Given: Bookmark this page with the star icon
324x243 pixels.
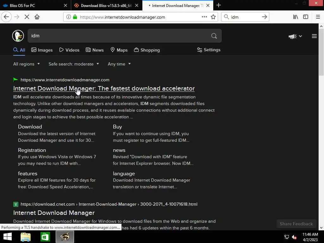Looking at the screenshot, I should click(213, 17).
